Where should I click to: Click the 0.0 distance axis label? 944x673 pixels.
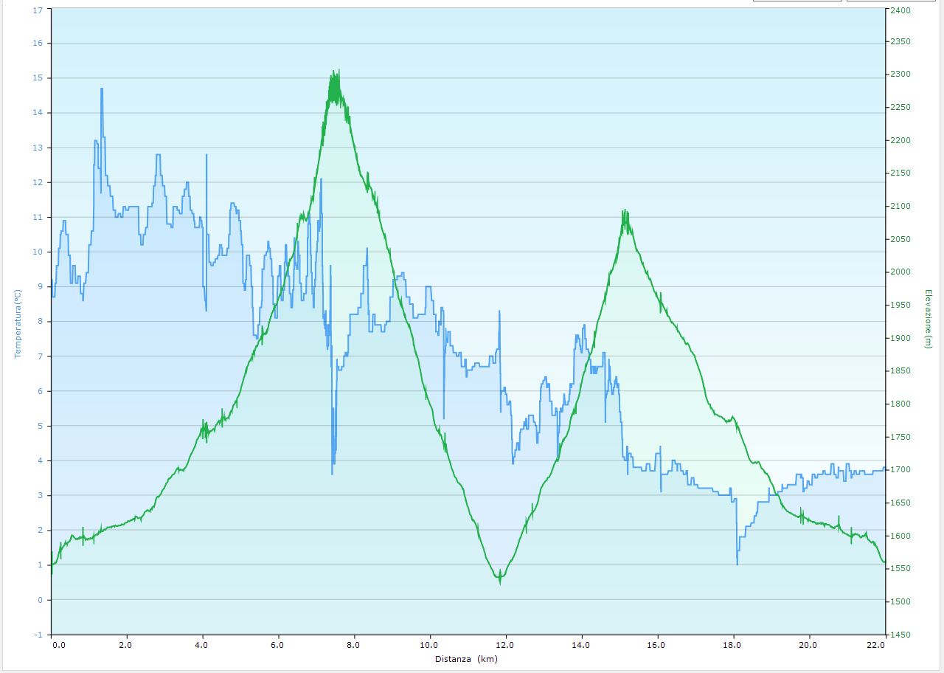point(58,645)
